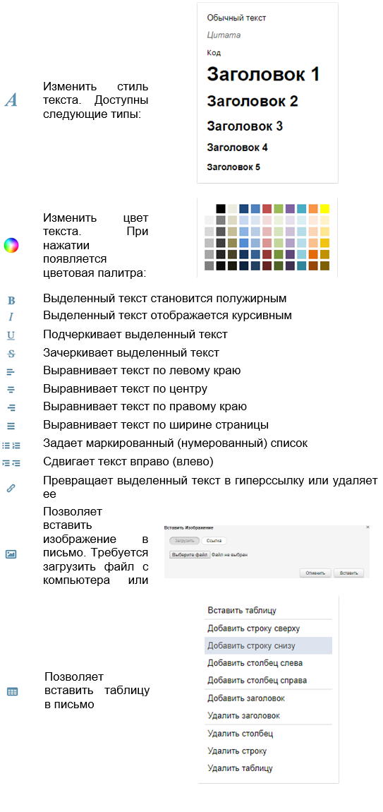Pick the bright yellow color swatch
Viewport: 383px width, 812px height.
(x=324, y=209)
